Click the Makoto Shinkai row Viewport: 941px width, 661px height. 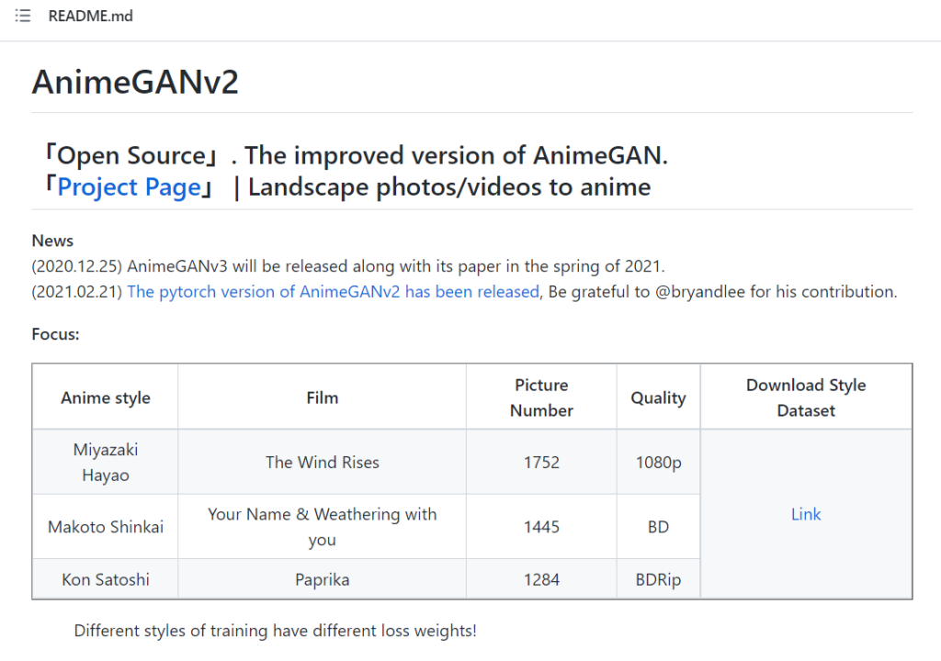(104, 526)
